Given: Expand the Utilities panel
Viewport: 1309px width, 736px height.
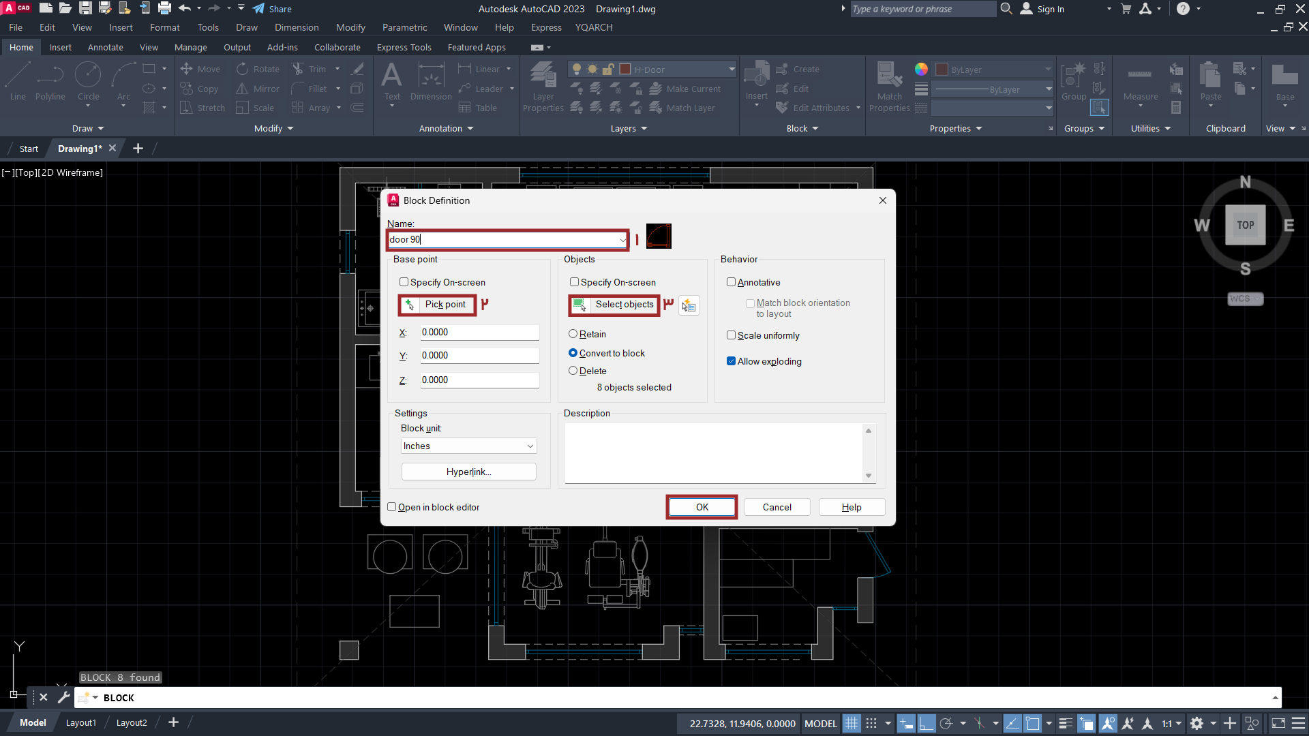Looking at the screenshot, I should pyautogui.click(x=1150, y=129).
